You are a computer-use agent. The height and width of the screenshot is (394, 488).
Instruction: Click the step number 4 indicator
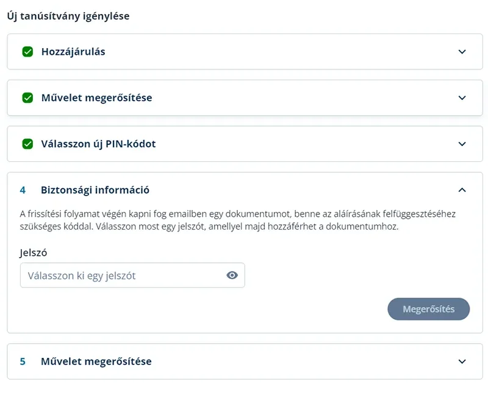coord(23,190)
